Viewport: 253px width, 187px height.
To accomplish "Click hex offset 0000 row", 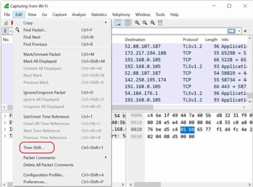I will click(x=136, y=115).
